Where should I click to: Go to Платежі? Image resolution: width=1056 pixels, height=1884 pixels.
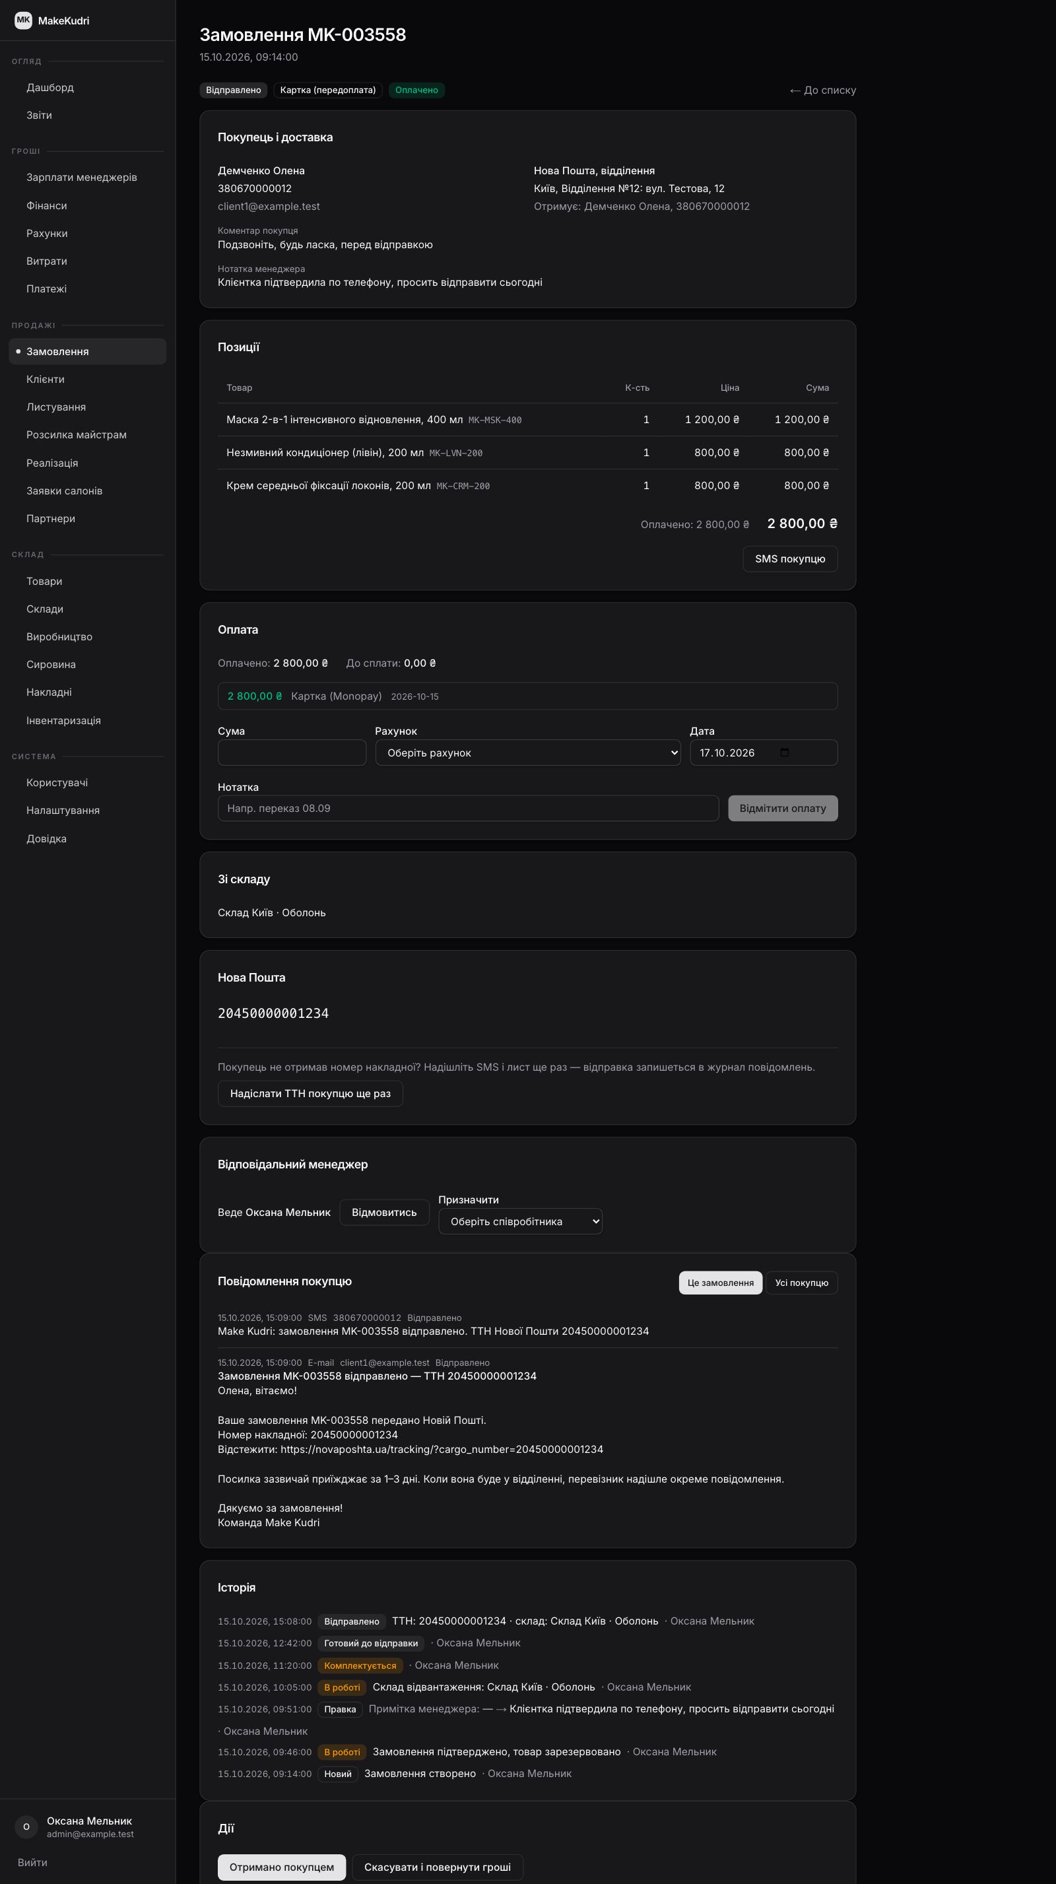point(88,289)
